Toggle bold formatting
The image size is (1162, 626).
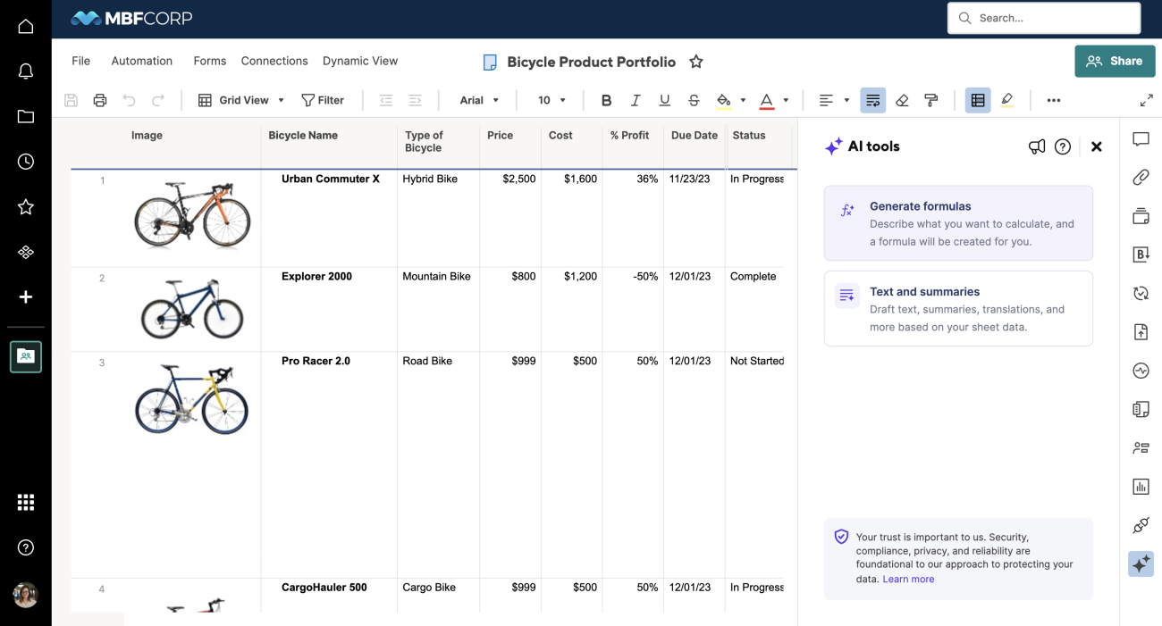click(606, 100)
